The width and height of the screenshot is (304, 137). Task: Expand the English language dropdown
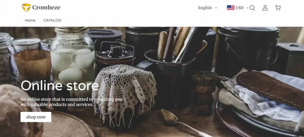[208, 8]
